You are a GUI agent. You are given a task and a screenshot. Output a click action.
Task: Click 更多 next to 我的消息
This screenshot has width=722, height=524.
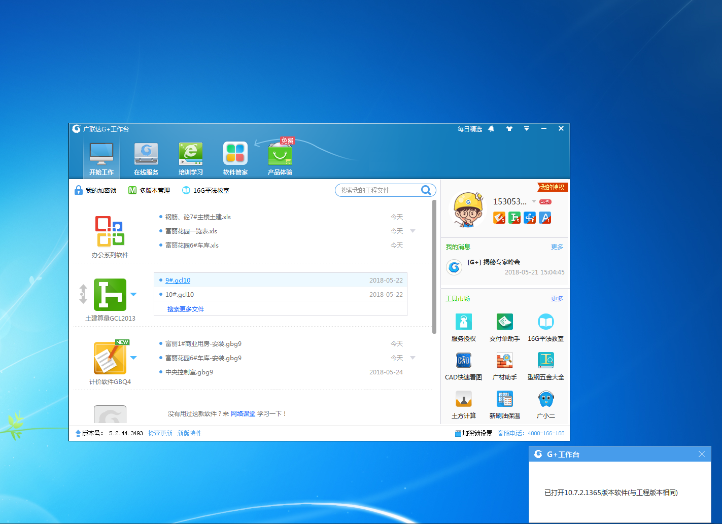[x=557, y=247]
